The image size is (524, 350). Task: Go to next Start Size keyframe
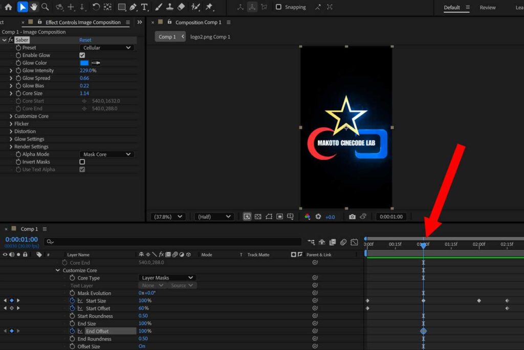[x=18, y=300]
